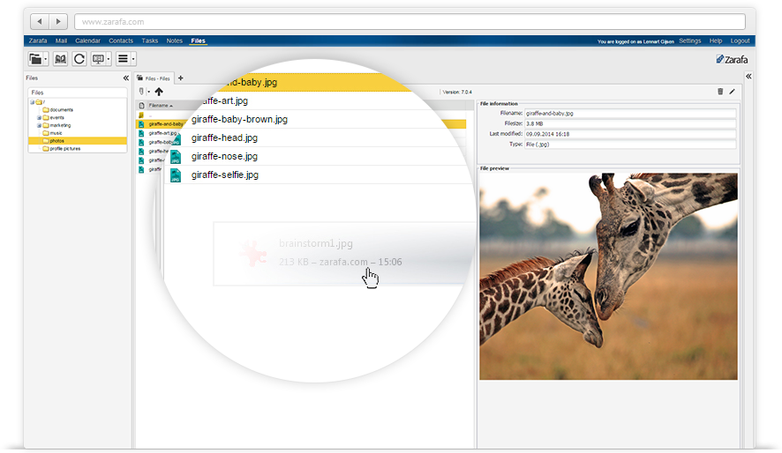The height and width of the screenshot is (453, 782).
Task: Click the Filename field in File information
Action: [630, 114]
